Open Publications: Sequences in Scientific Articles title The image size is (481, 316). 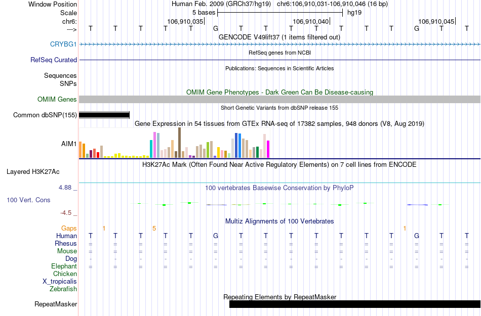[x=279, y=68]
